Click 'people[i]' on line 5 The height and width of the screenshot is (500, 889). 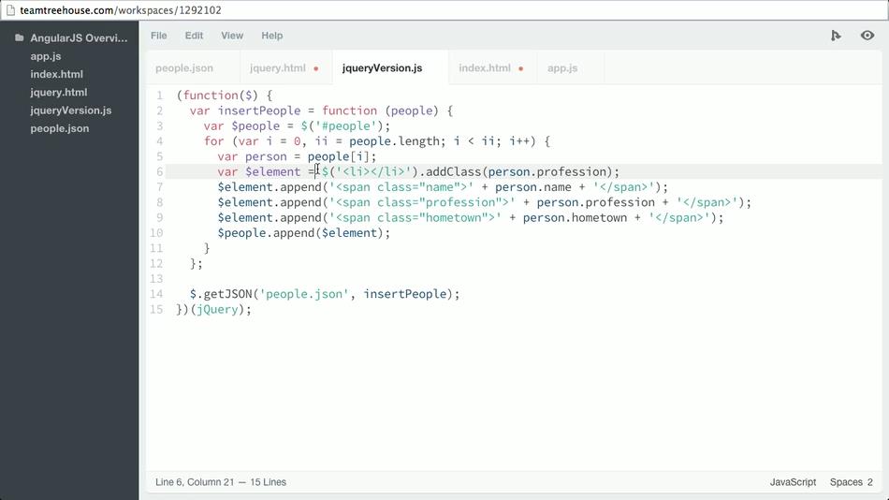coord(339,156)
